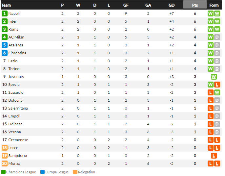This screenshot has height=176, width=225.
Task: Sort table by Pts column header
Action: 195,5
